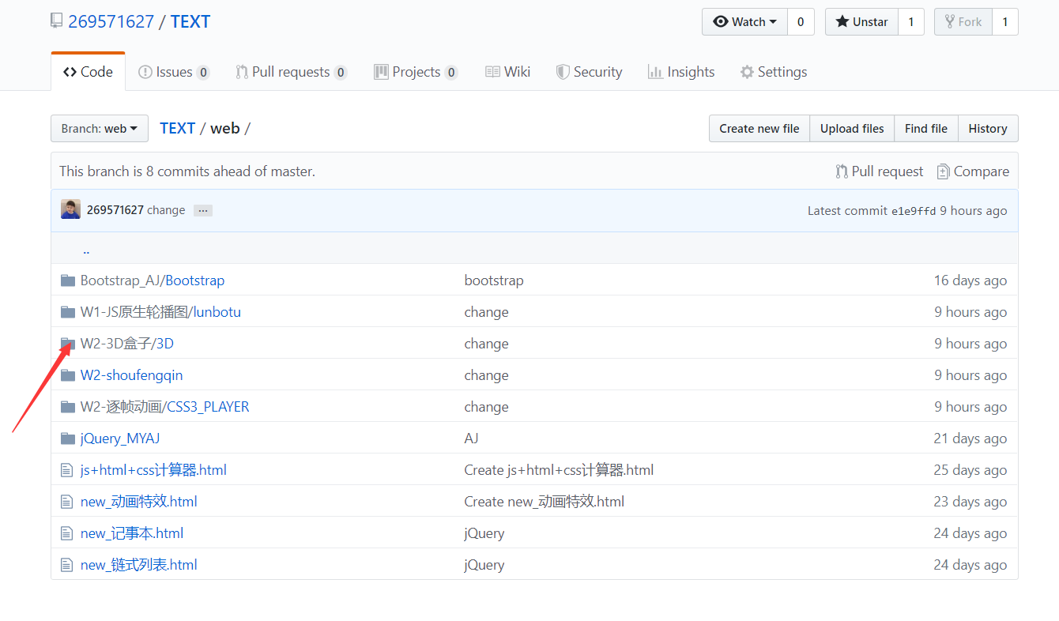Click the Unstar button to unstar repository

[x=861, y=21]
